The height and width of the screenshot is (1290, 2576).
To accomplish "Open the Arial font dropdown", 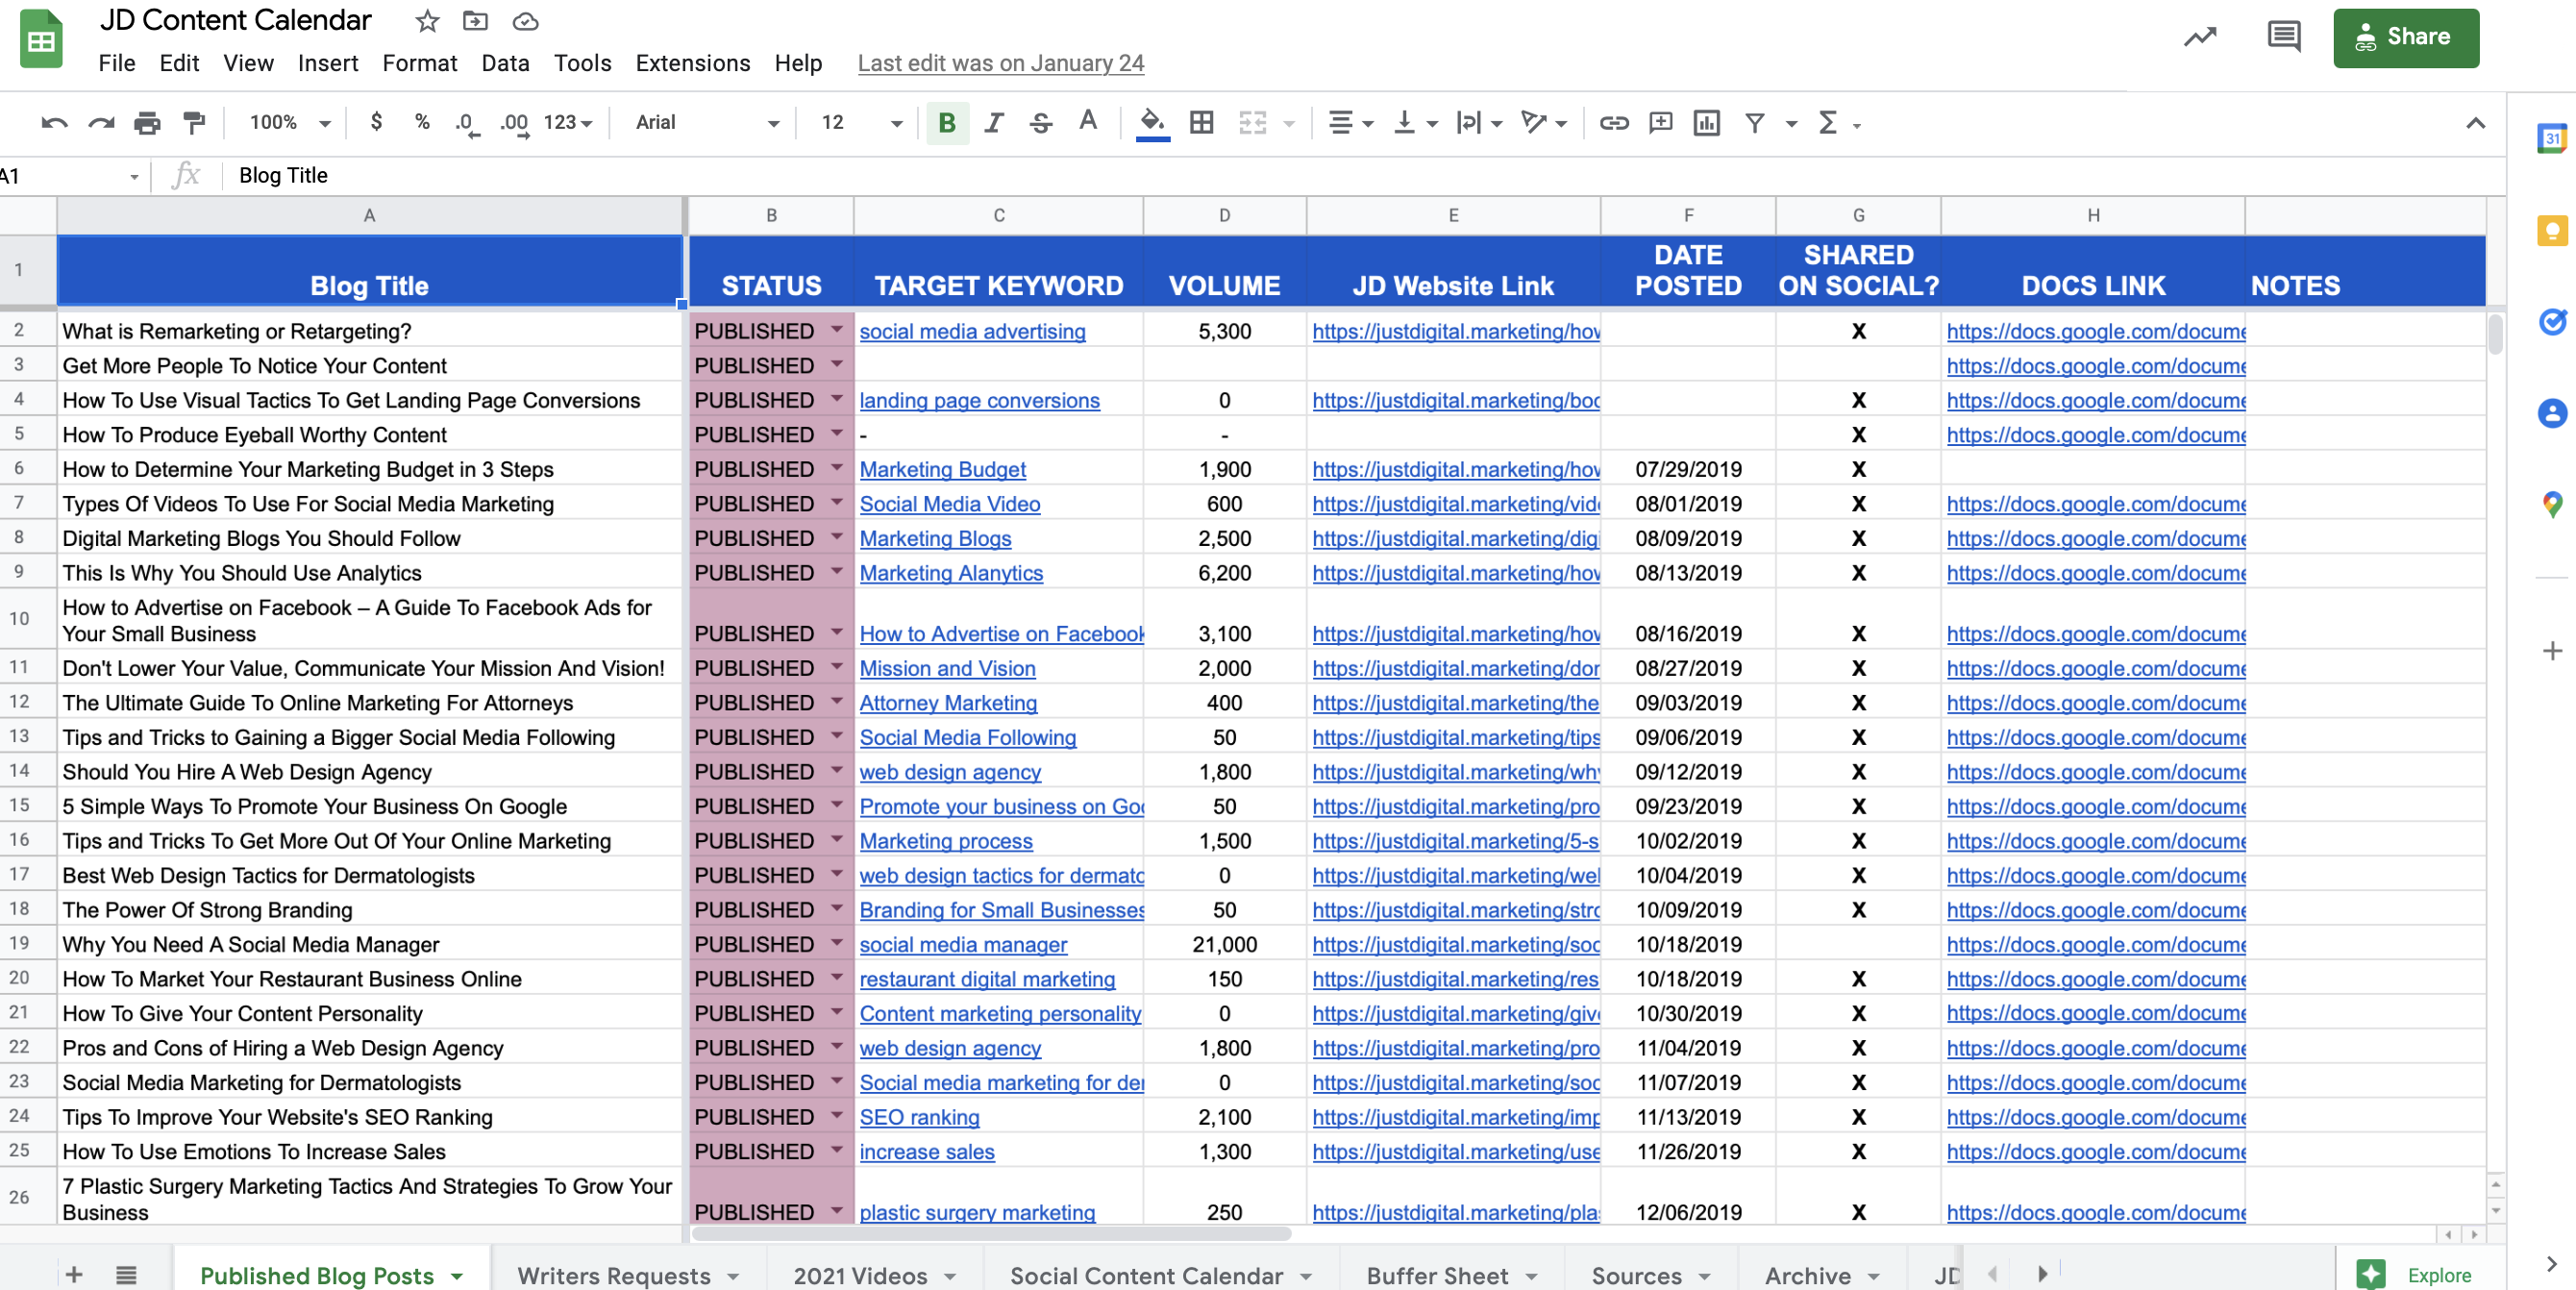I will click(707, 122).
